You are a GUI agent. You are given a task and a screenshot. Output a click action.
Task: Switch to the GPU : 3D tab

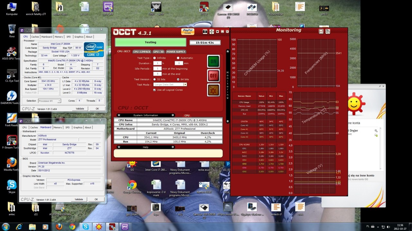(x=158, y=52)
